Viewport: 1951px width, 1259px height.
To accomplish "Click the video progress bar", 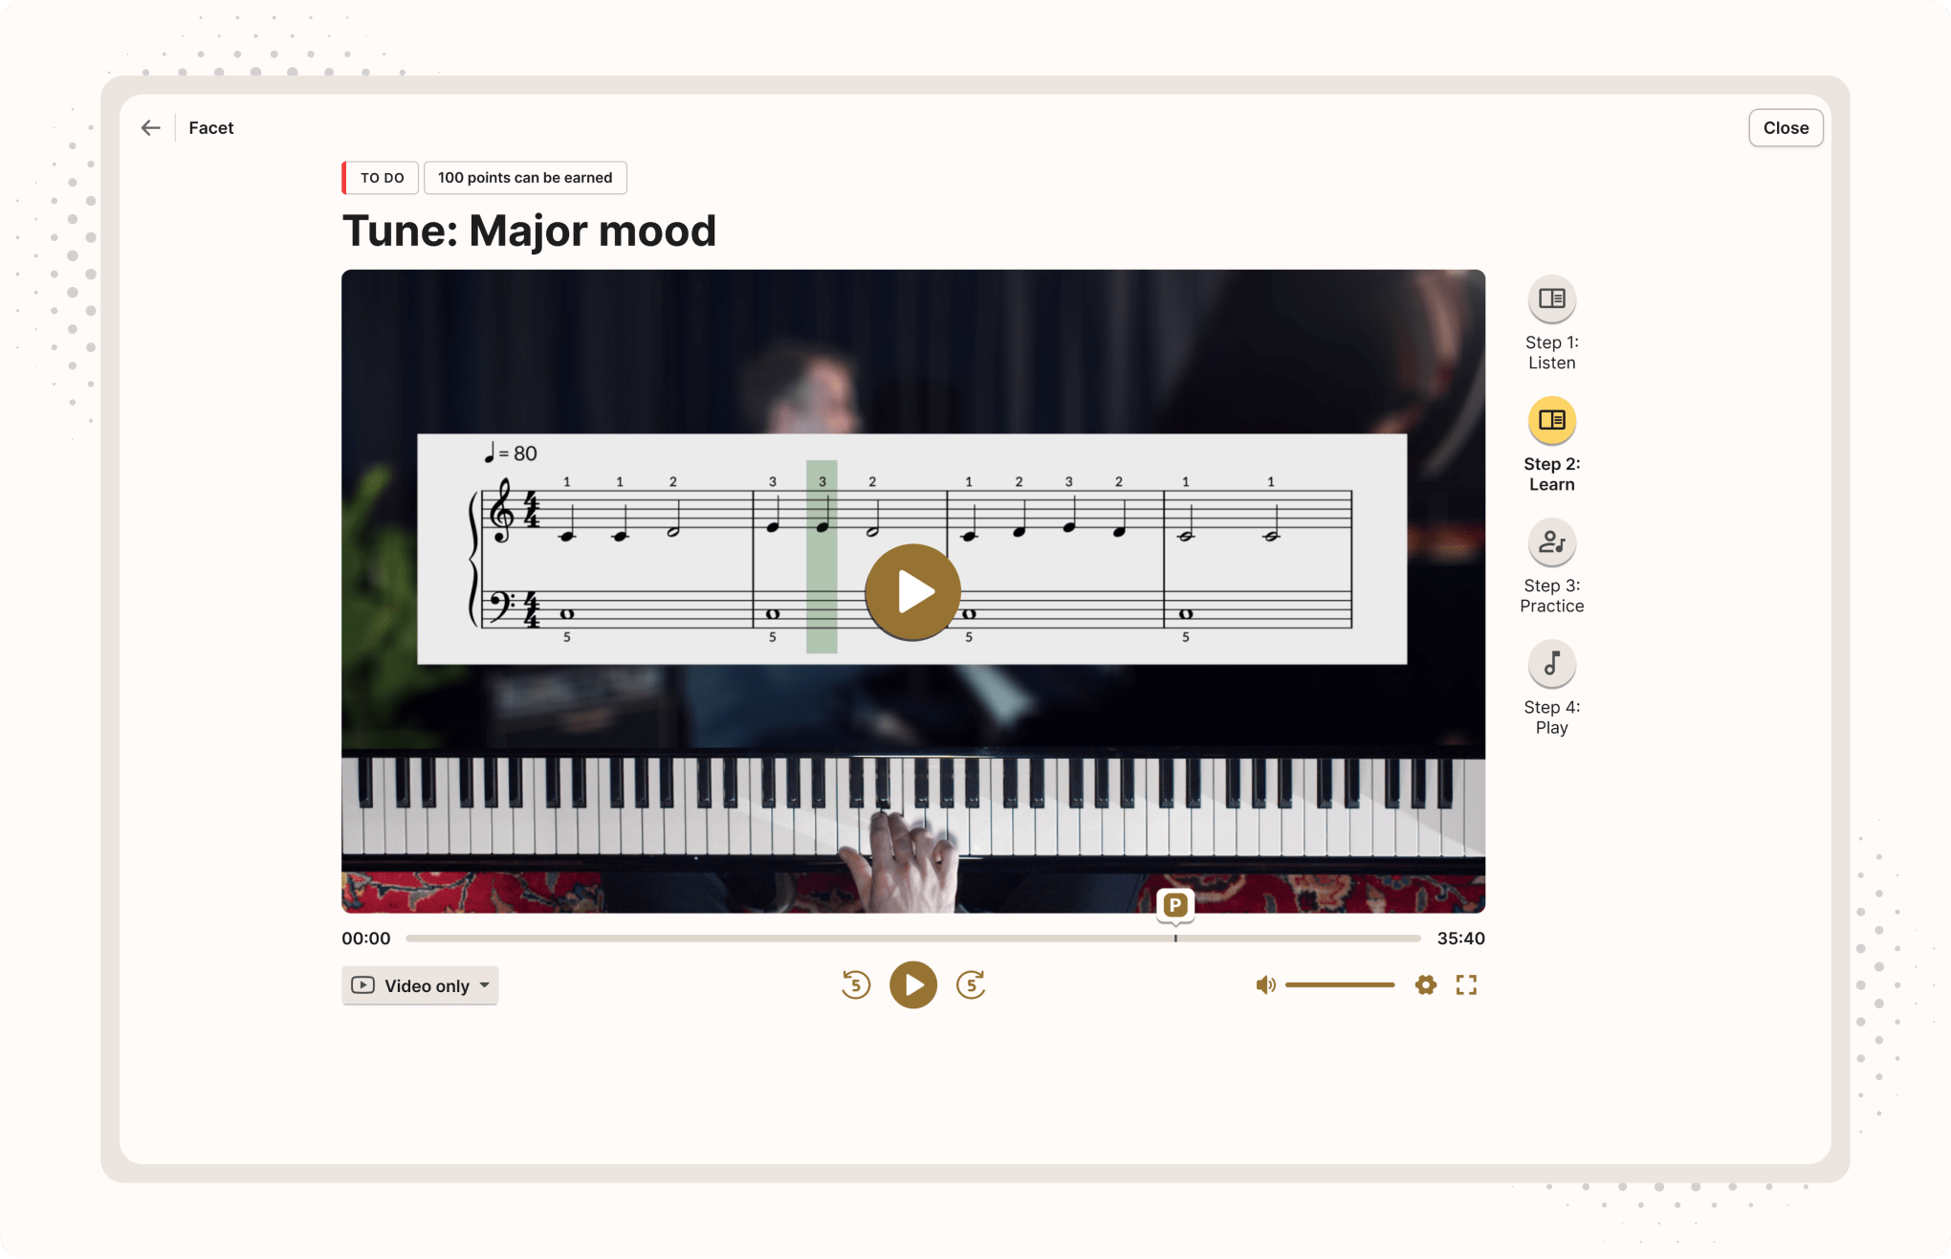I will pos(913,939).
